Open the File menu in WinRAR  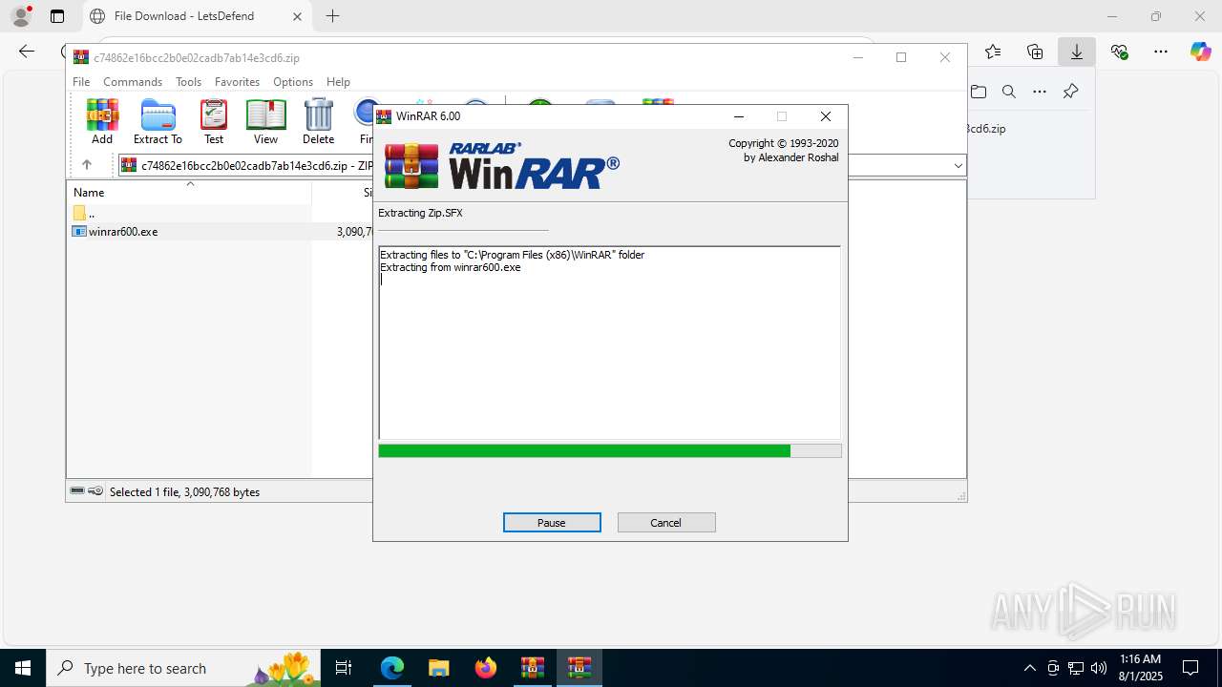point(81,82)
